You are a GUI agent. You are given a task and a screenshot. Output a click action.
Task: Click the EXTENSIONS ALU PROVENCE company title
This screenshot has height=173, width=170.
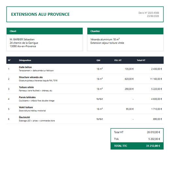pyautogui.click(x=40, y=14)
